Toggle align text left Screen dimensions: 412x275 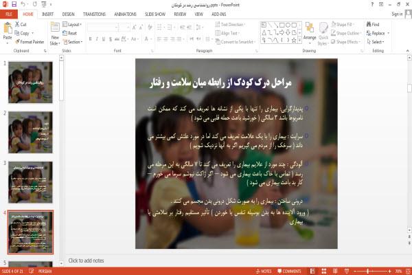pos(159,39)
